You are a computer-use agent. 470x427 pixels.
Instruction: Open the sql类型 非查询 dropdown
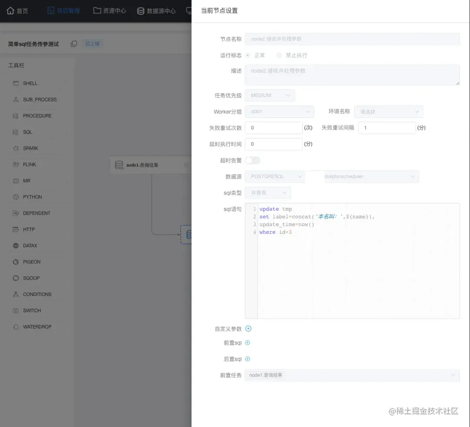268,193
